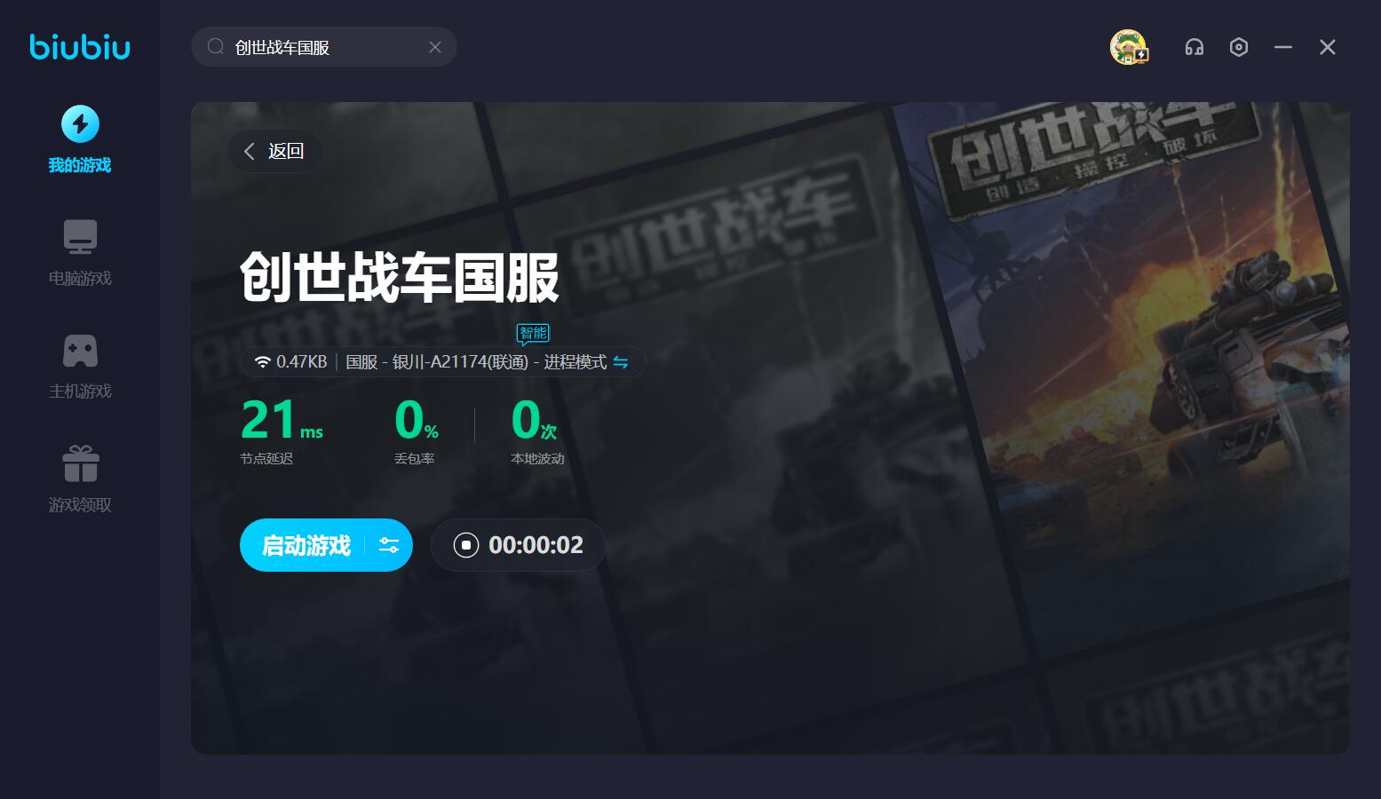Viewport: 1381px width, 799px height.
Task: Open settings hexagon icon
Action: (1239, 47)
